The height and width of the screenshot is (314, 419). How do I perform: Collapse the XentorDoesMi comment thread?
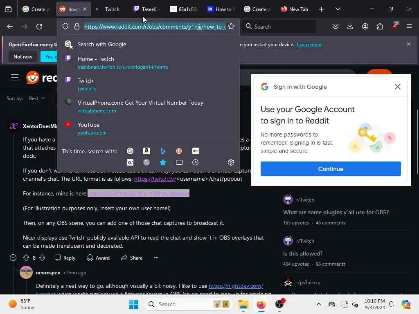click(13, 258)
